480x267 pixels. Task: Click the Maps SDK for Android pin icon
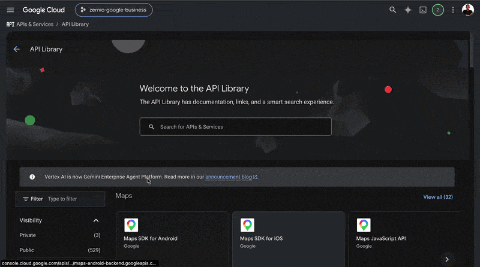click(131, 225)
